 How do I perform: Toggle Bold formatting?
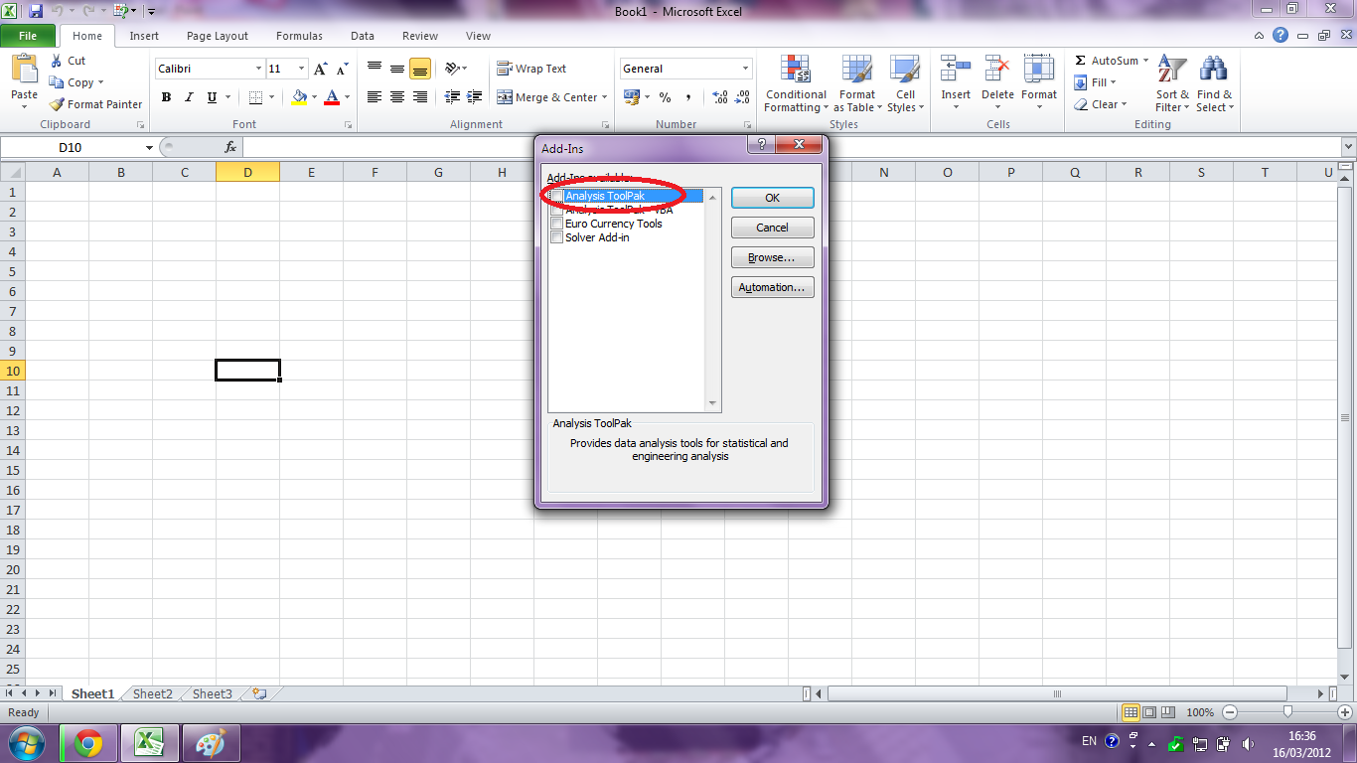point(166,97)
